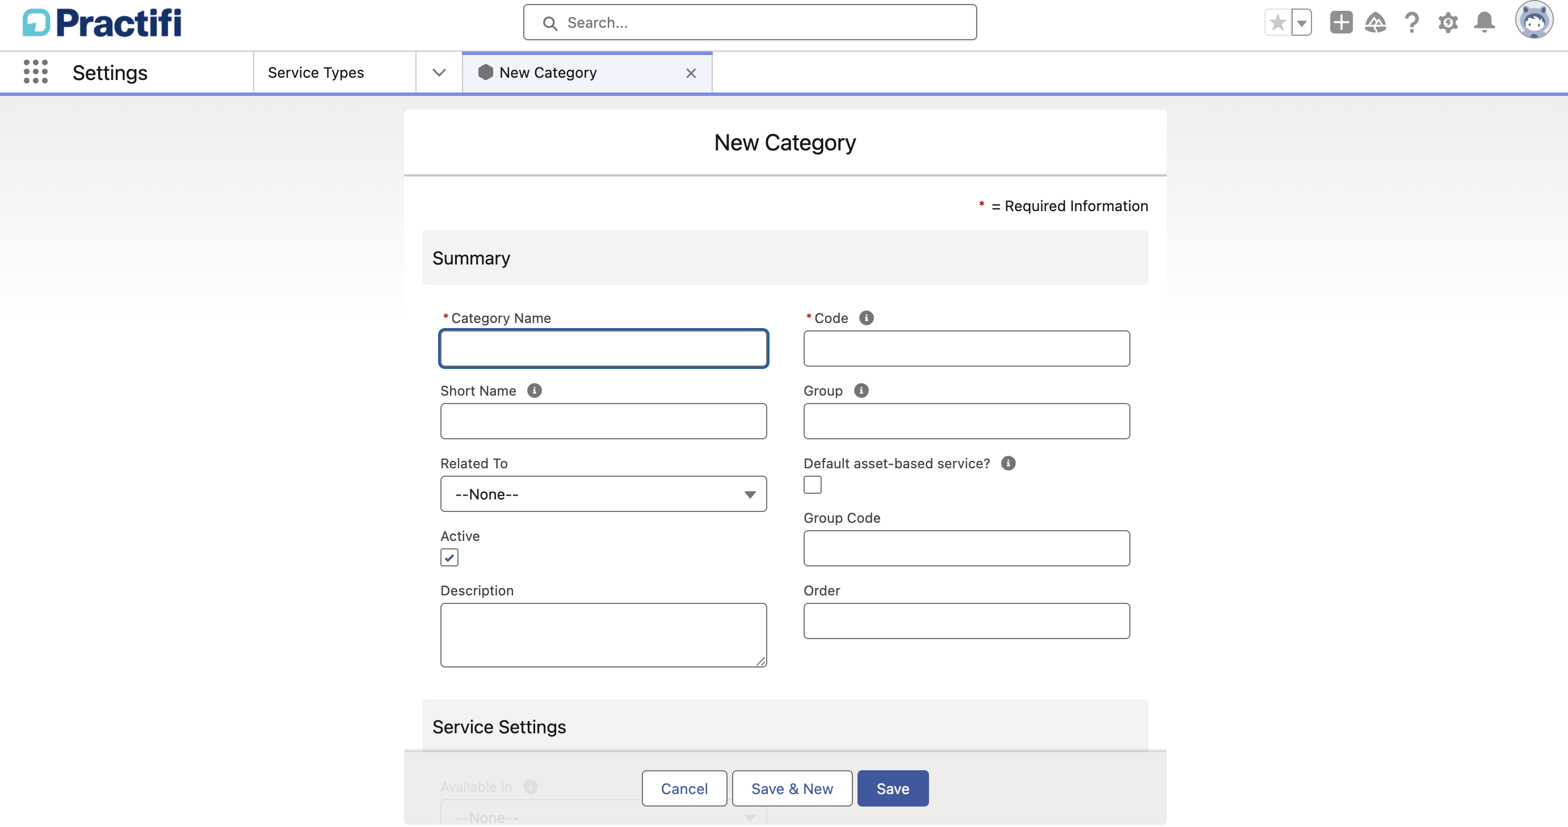
Task: Click the Save & New button
Action: [792, 788]
